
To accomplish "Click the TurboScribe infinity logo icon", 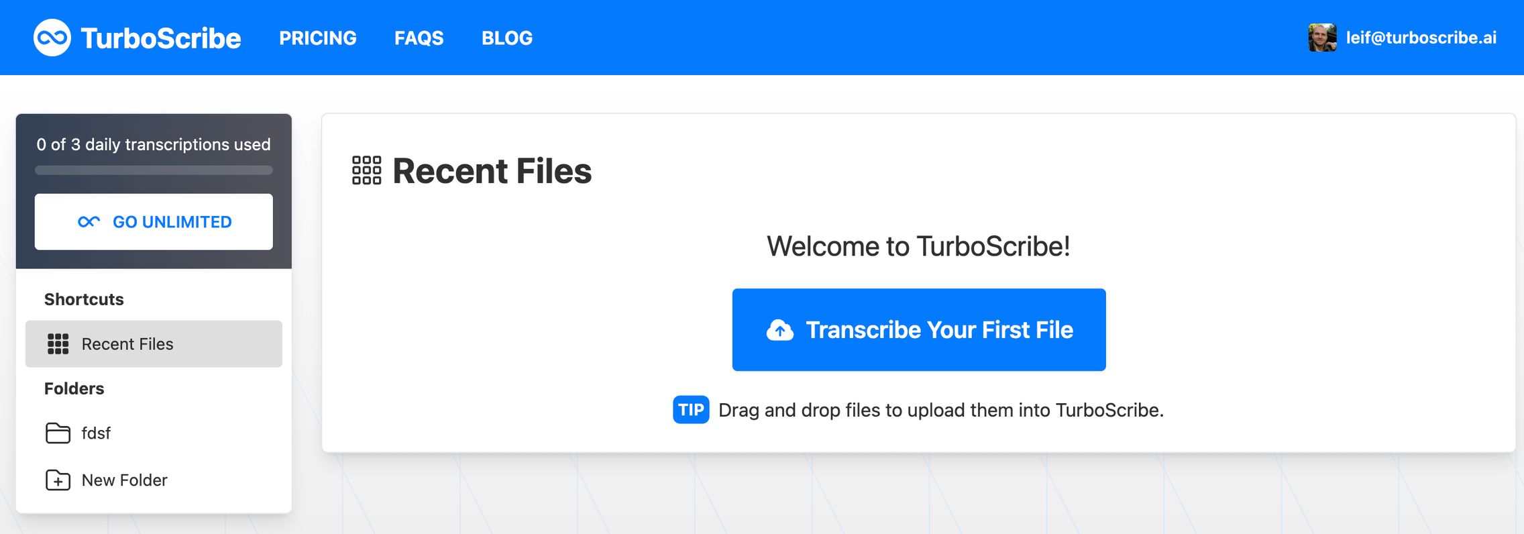I will (52, 38).
